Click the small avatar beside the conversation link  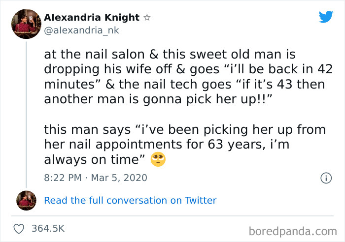click(27, 200)
